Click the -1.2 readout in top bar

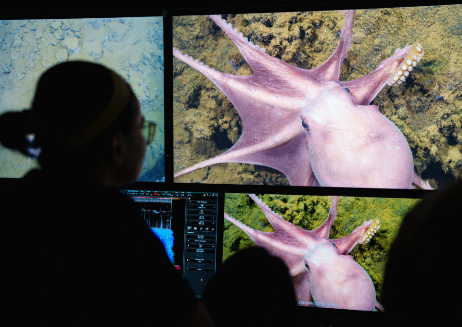tap(177, 195)
